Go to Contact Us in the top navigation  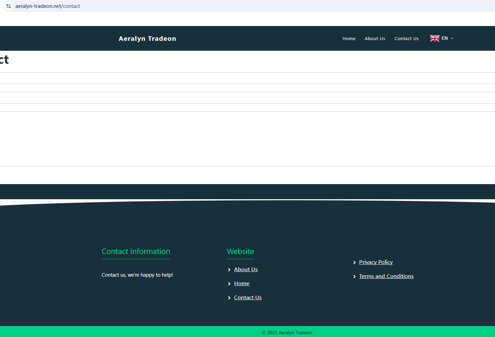point(406,39)
